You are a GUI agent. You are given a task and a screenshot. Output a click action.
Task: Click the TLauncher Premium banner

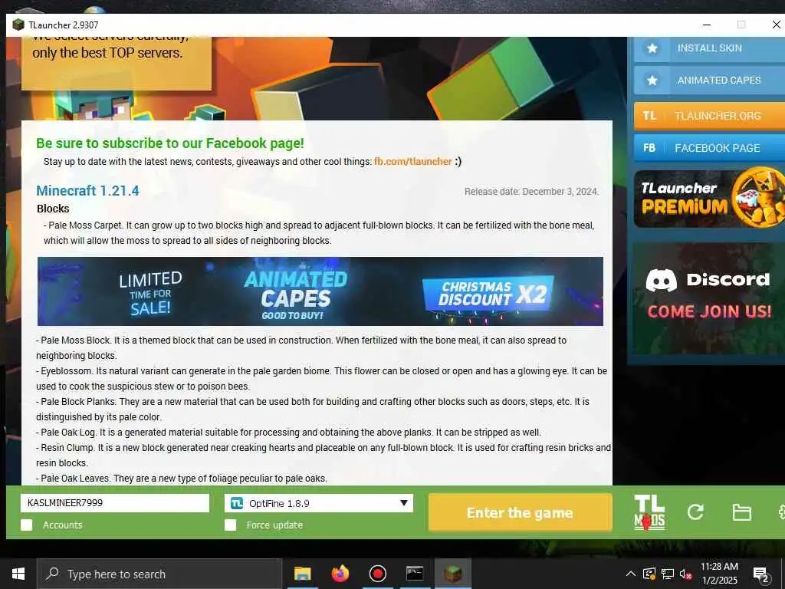pyautogui.click(x=709, y=199)
